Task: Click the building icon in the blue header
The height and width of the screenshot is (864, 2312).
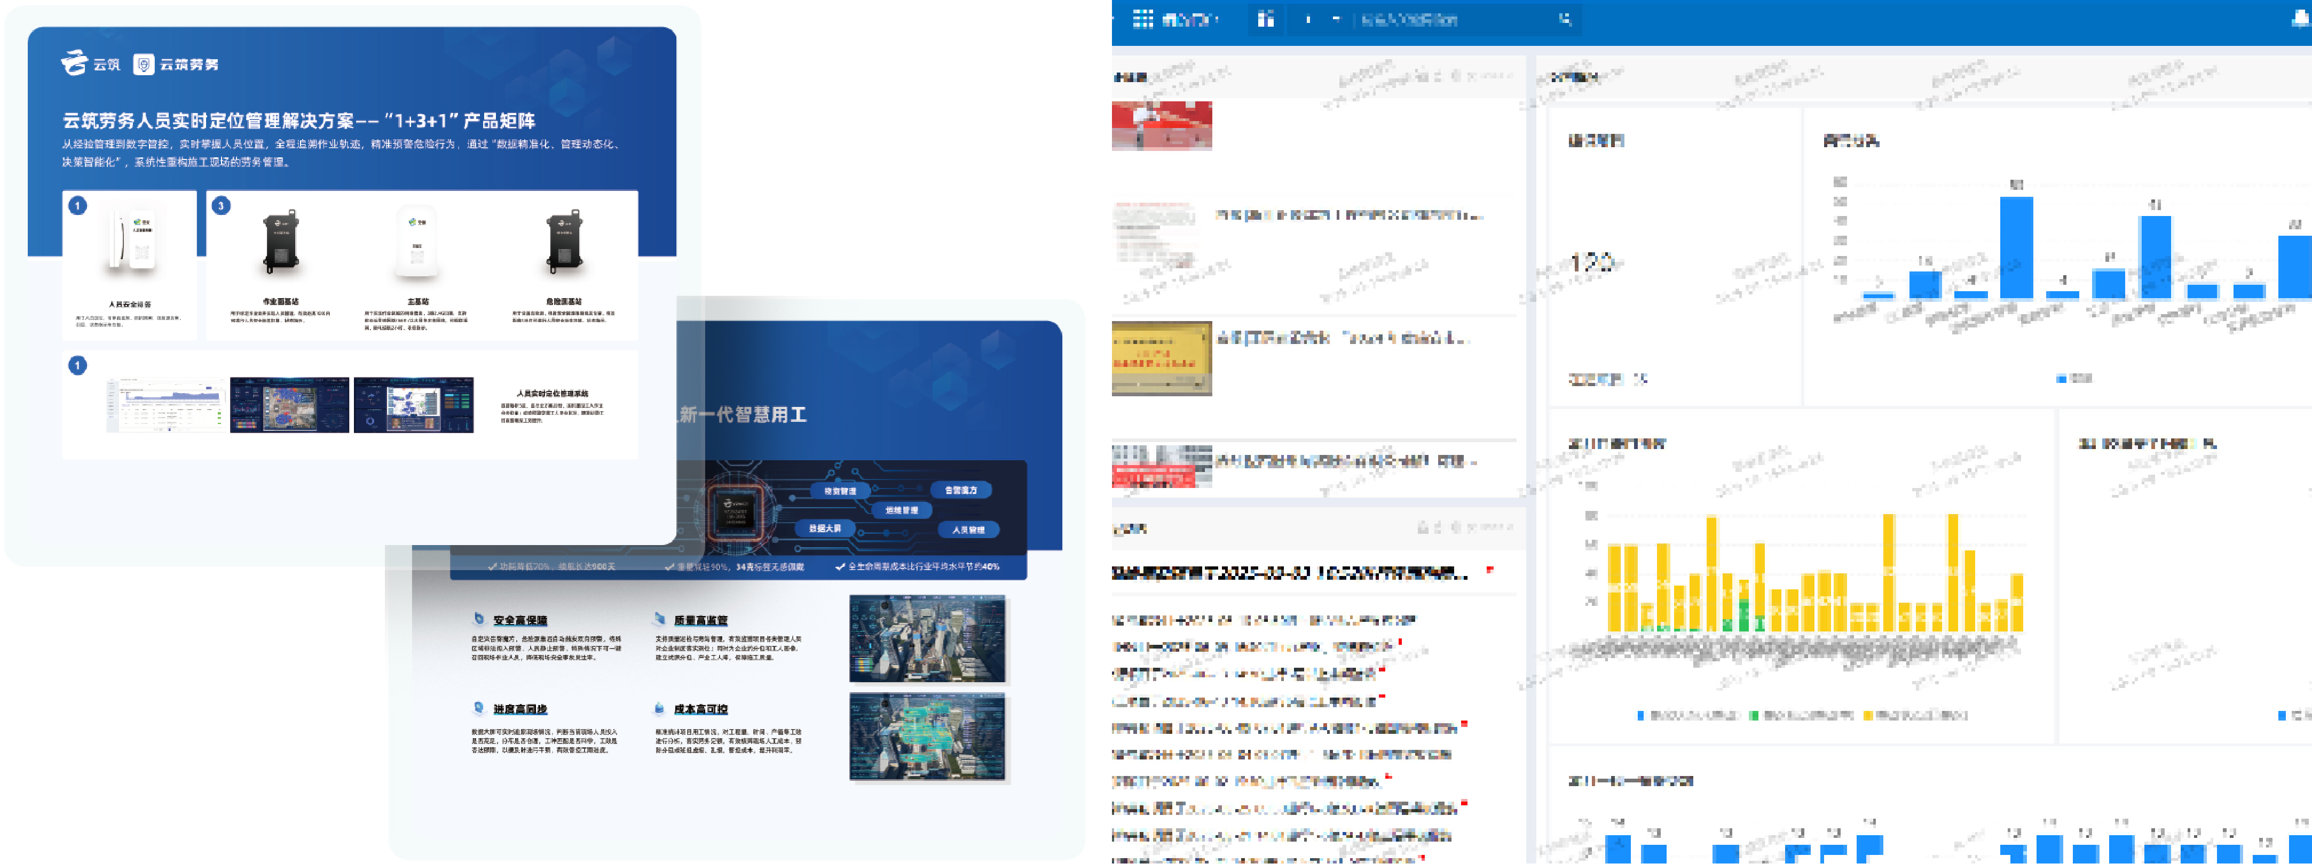Action: [1266, 19]
